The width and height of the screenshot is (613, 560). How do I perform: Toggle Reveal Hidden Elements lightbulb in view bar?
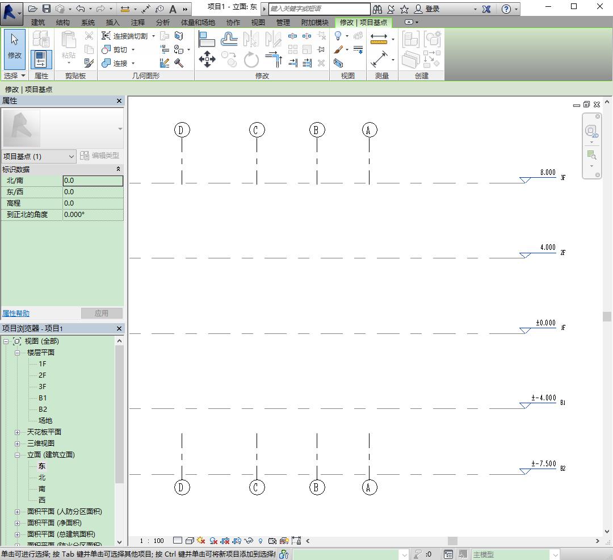pyautogui.click(x=261, y=541)
